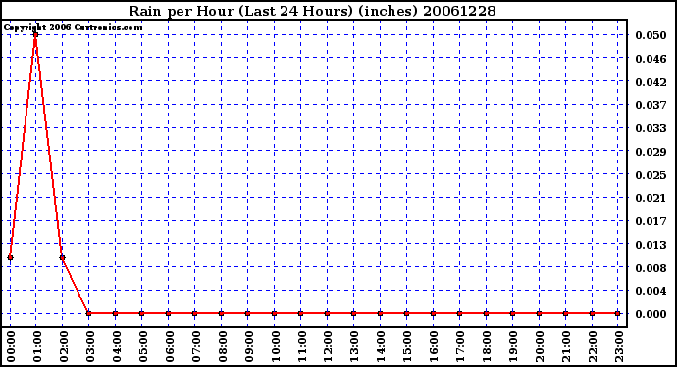Click the 05:00 time axis label
Image resolution: width=677 pixels, height=367 pixels.
coord(143,346)
